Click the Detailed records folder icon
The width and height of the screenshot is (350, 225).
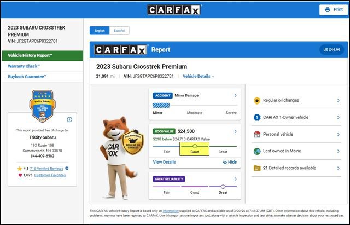click(256, 168)
